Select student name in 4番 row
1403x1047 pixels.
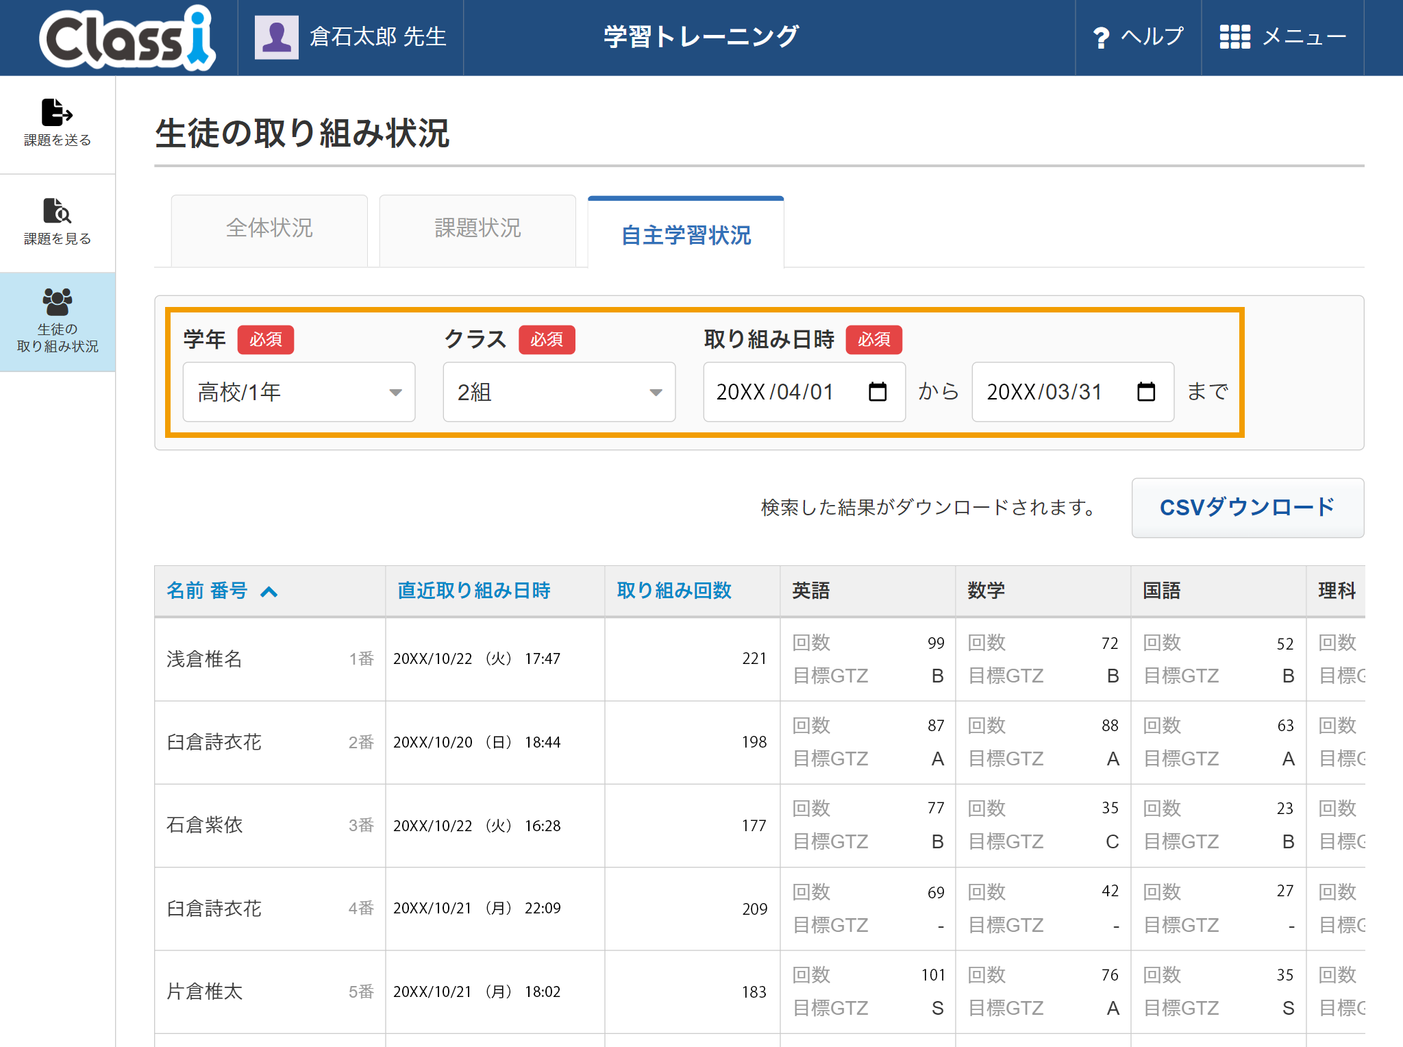(x=214, y=909)
